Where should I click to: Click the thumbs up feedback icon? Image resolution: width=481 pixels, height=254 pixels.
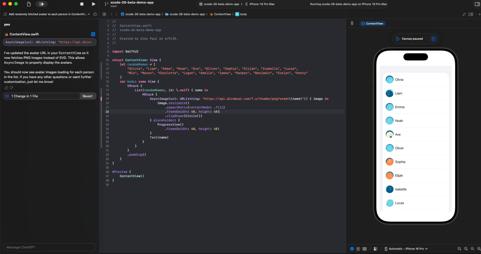pos(6,88)
